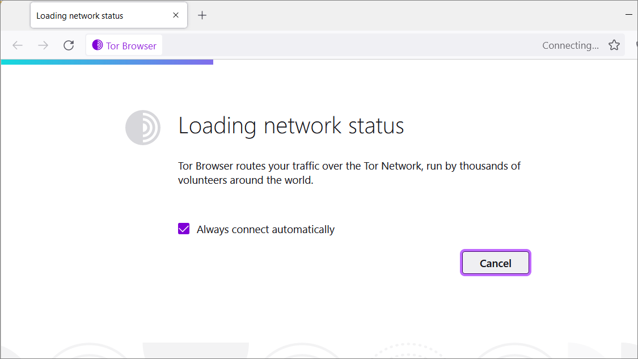Click the Connecting... status text
This screenshot has width=638, height=359.
(x=570, y=45)
